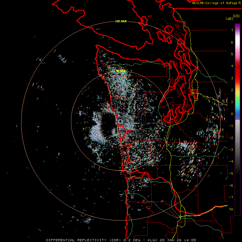Select the -5 dB scale label
The width and height of the screenshot is (242, 242).
pos(231,173)
